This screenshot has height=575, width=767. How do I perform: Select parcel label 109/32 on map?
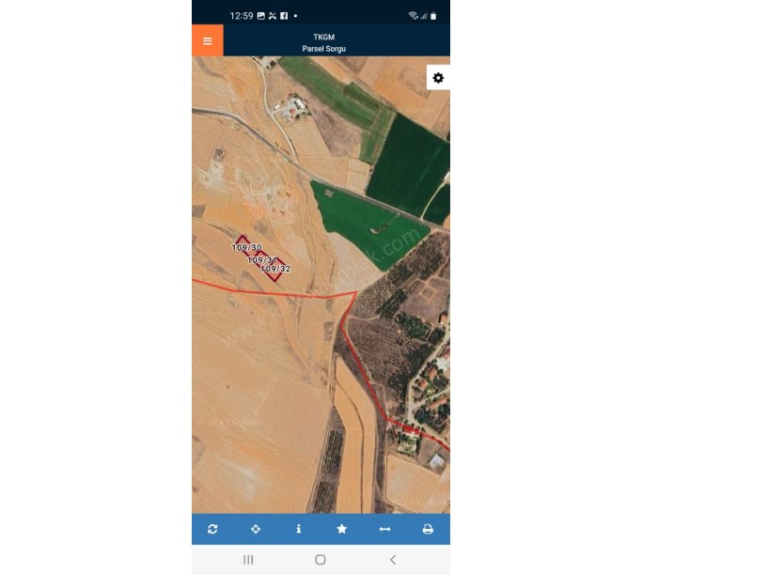(x=275, y=269)
